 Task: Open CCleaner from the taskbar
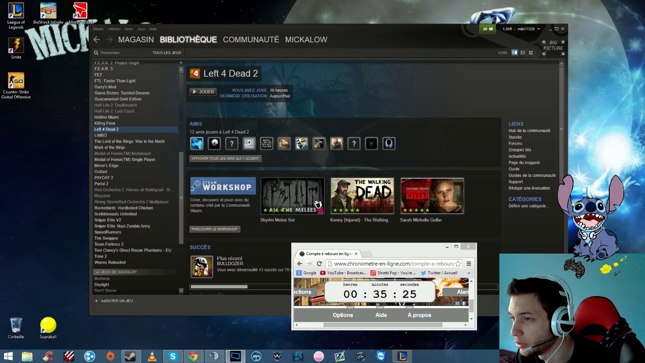[x=48, y=356]
